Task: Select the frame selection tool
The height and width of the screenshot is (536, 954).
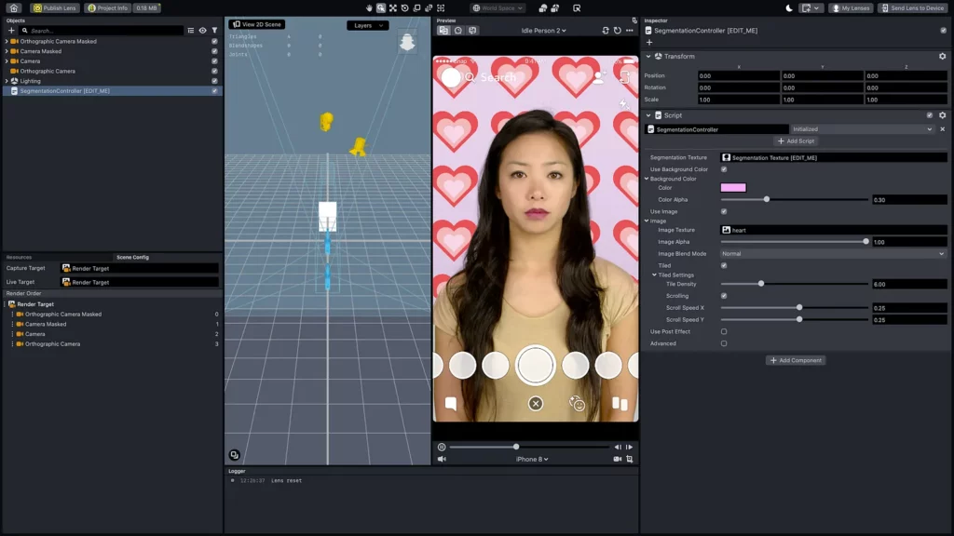Action: tap(441, 7)
